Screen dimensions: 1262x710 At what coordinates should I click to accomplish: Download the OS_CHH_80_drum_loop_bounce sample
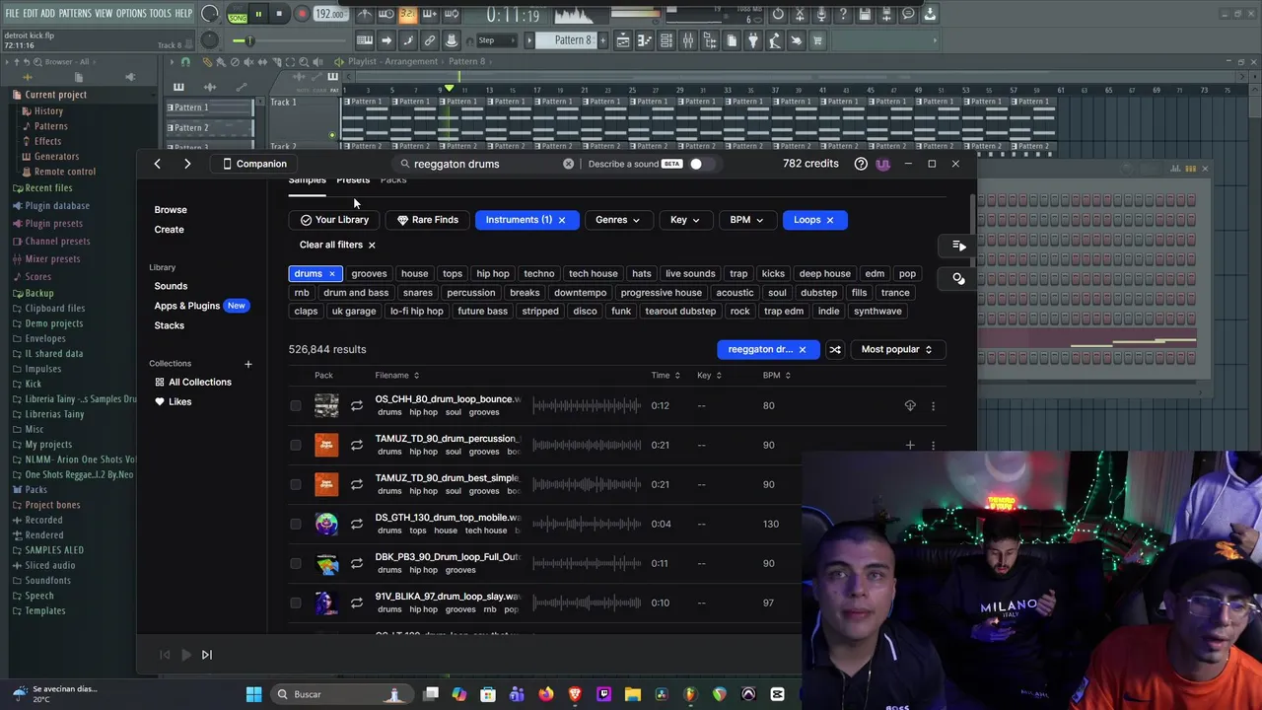[910, 405]
